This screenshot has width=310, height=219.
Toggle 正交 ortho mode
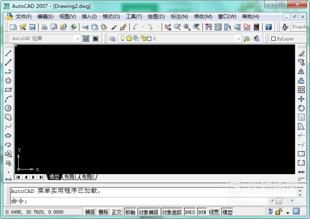tap(117, 212)
